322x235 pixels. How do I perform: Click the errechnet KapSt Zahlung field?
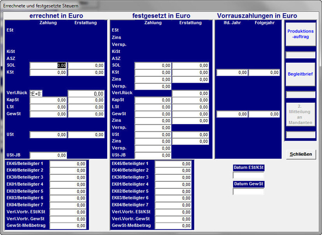48,100
